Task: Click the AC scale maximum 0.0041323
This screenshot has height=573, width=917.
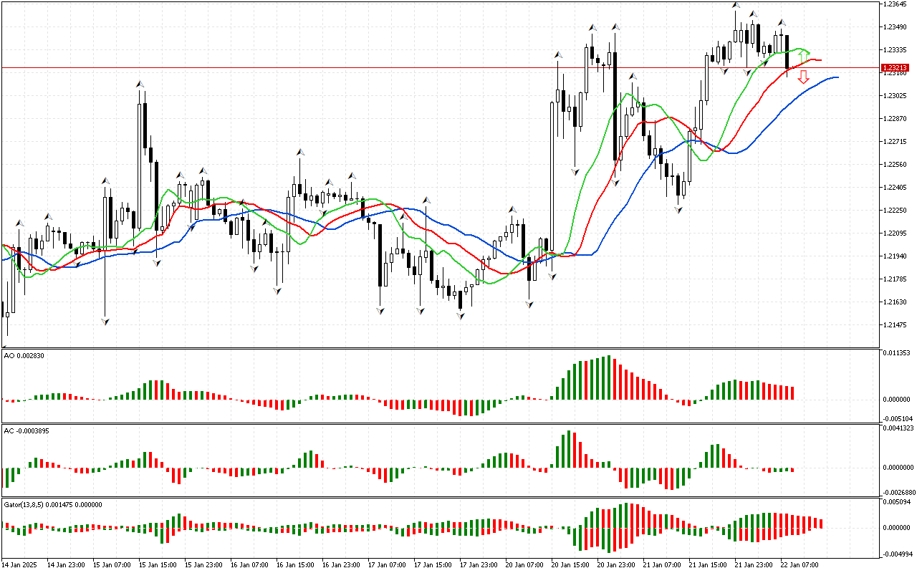Action: 899,428
